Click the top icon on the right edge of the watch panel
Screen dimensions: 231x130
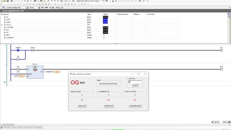click(x=229, y=14)
